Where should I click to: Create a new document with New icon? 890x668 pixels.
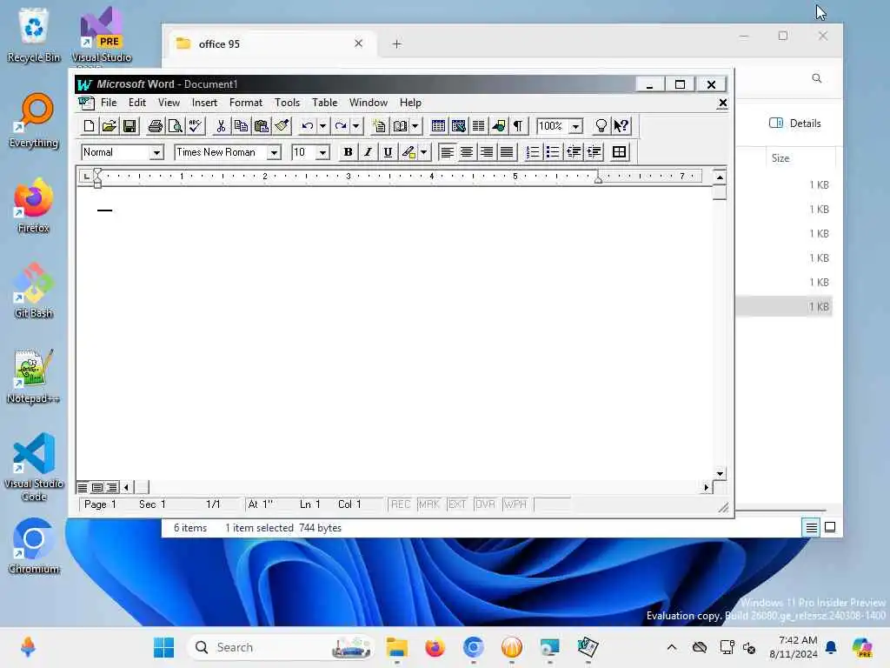click(x=90, y=126)
